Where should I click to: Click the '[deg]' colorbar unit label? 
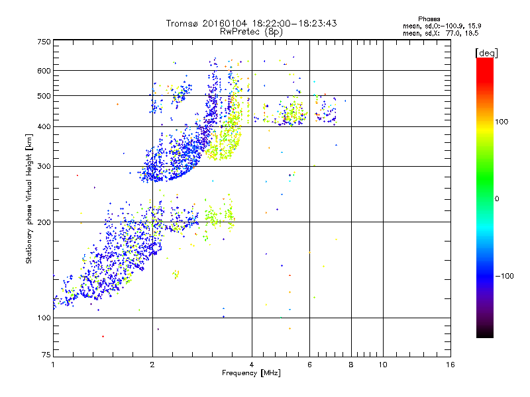tap(486, 53)
